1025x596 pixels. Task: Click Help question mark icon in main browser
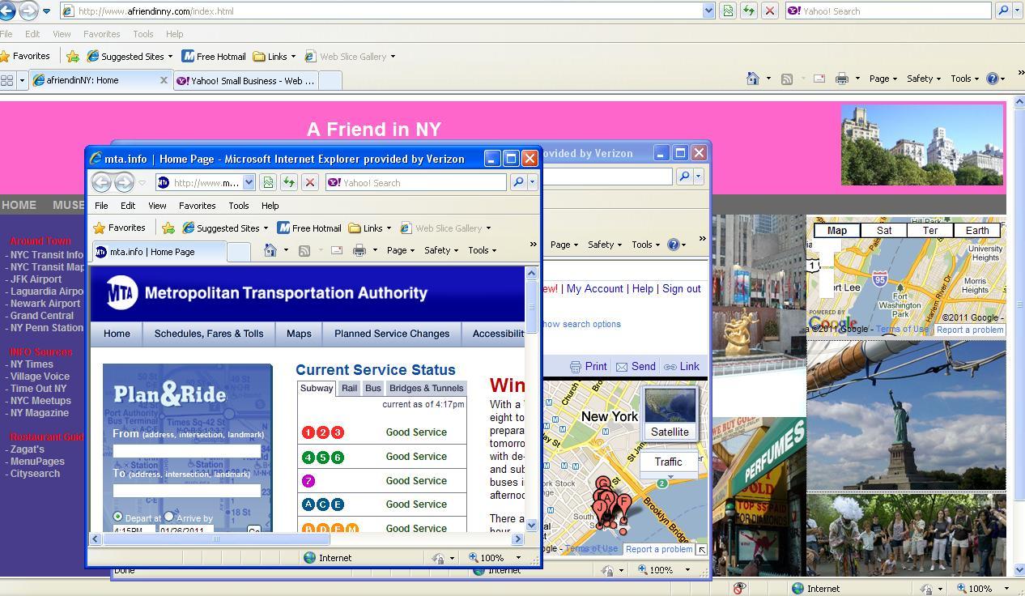point(993,79)
